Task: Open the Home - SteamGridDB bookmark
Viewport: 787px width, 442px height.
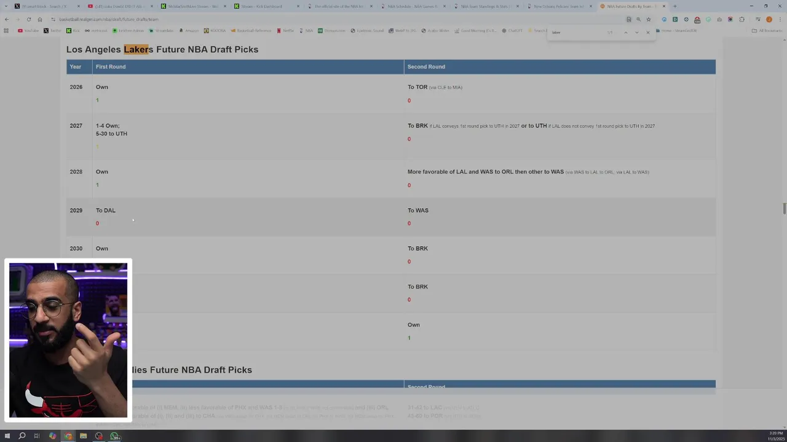Action: point(676,31)
